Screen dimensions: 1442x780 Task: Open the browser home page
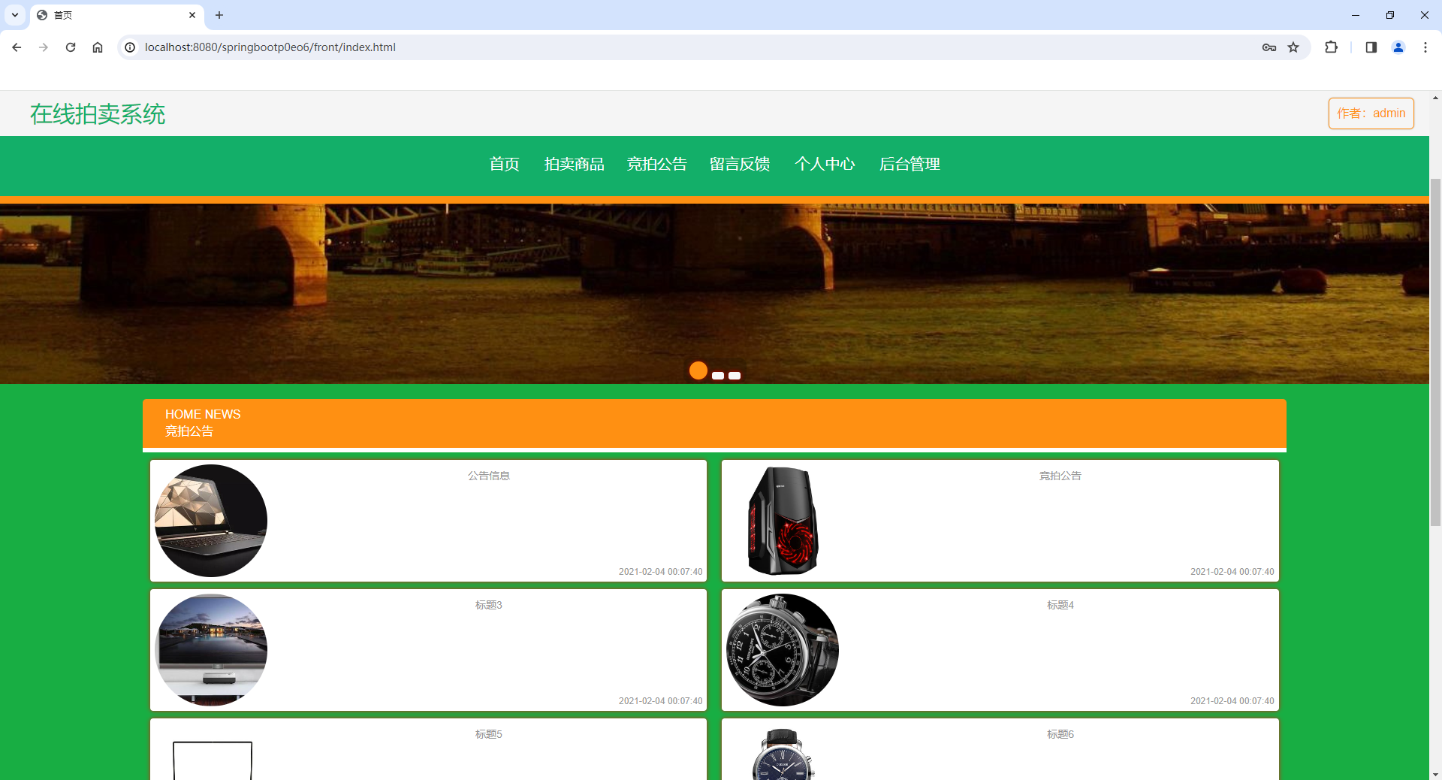(x=98, y=47)
